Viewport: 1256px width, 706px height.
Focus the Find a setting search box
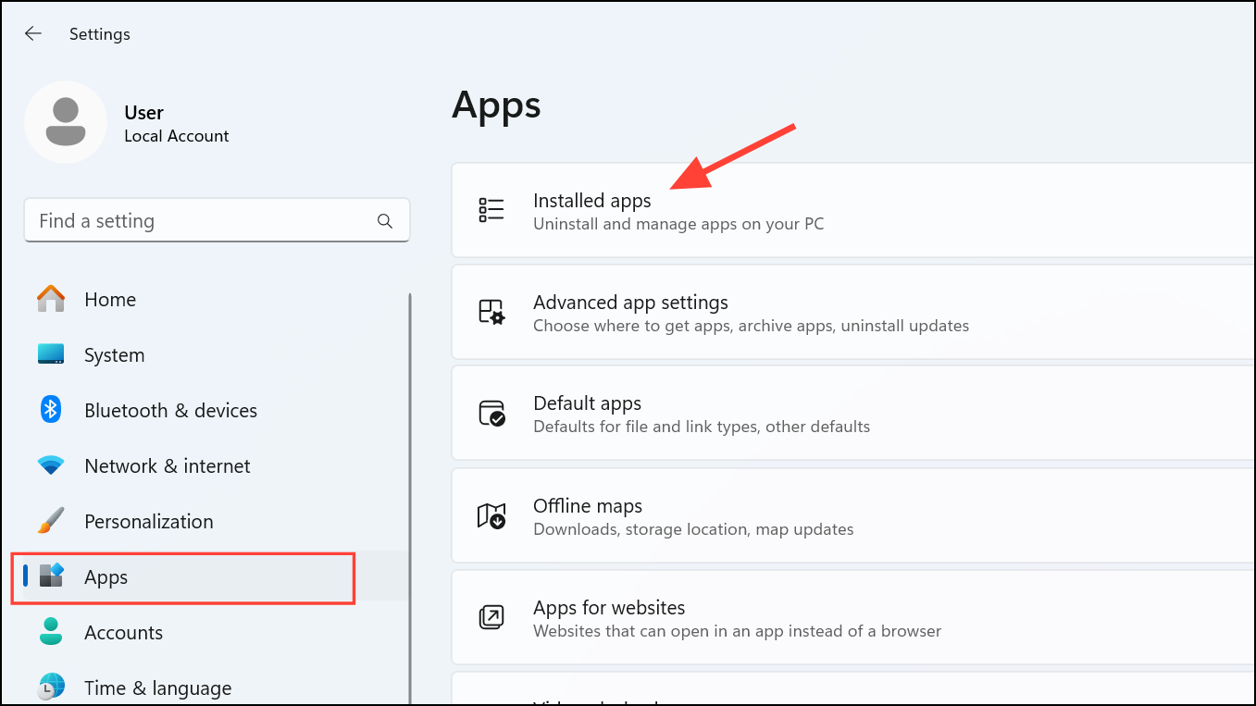(217, 221)
